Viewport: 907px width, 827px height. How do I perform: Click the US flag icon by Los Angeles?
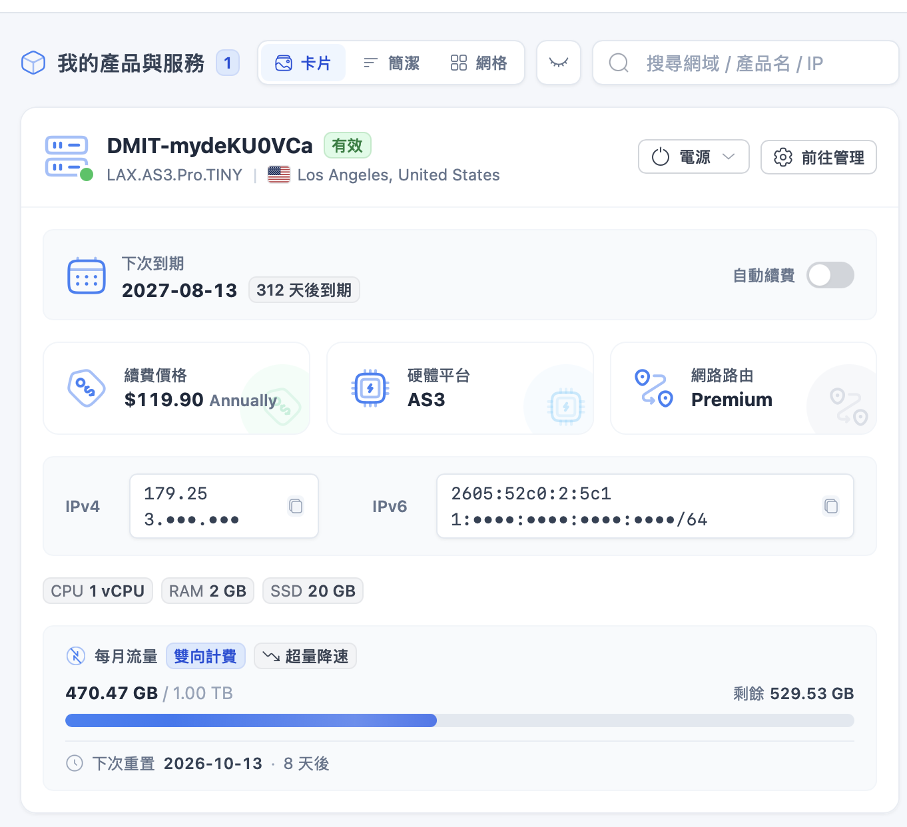tap(279, 175)
